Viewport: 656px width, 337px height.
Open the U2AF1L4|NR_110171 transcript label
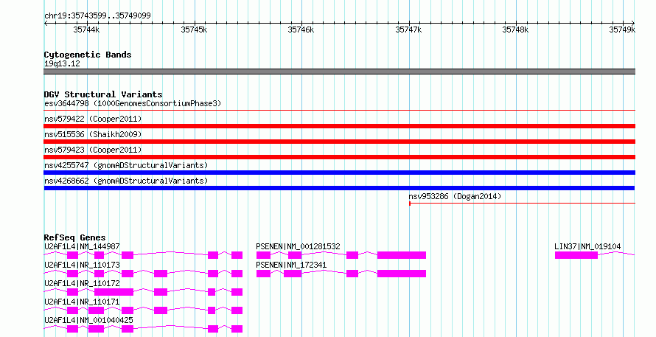tap(82, 302)
